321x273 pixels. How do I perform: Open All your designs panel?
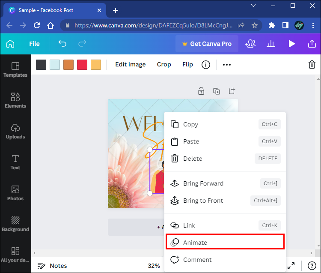tap(15, 255)
